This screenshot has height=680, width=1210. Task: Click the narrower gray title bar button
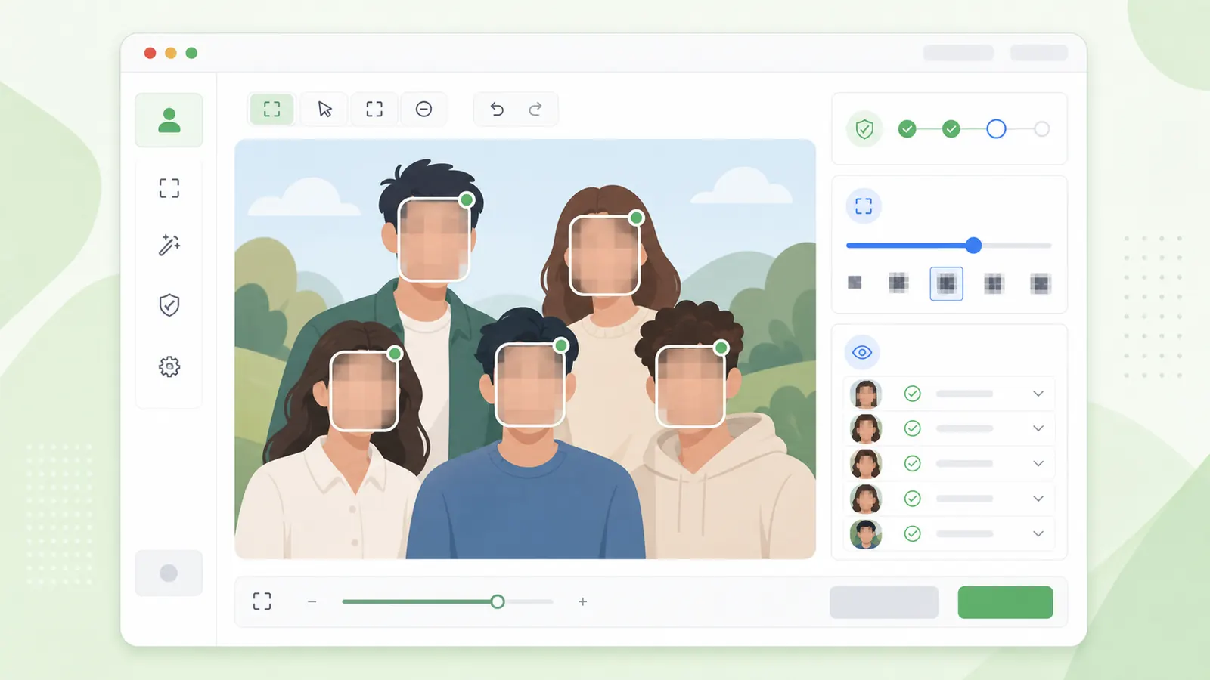[1039, 53]
